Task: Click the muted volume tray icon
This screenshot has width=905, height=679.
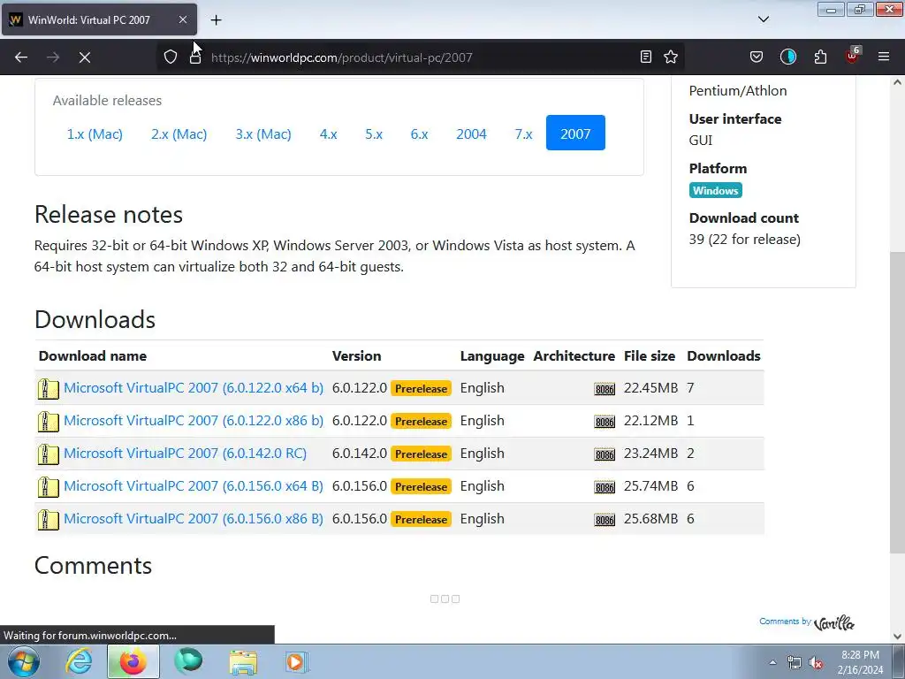Action: click(x=816, y=663)
